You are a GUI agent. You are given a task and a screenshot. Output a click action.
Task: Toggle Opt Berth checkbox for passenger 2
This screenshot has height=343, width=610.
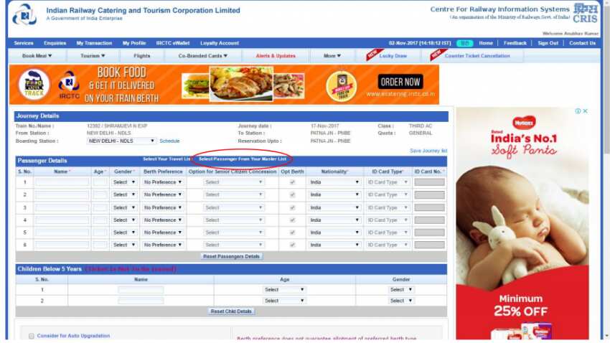[x=293, y=195]
